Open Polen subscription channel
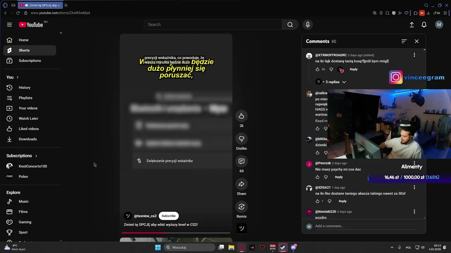451x253 pixels. point(30,176)
